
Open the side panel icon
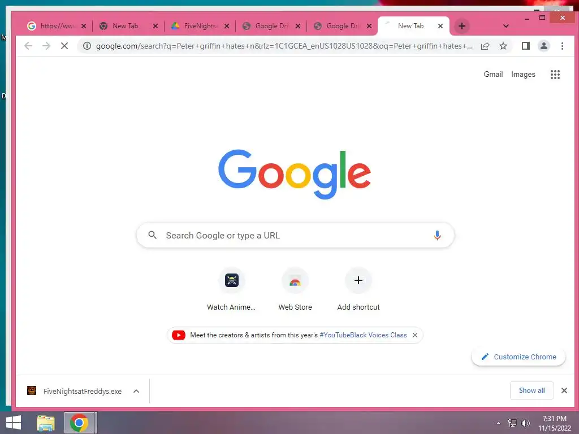[525, 46]
